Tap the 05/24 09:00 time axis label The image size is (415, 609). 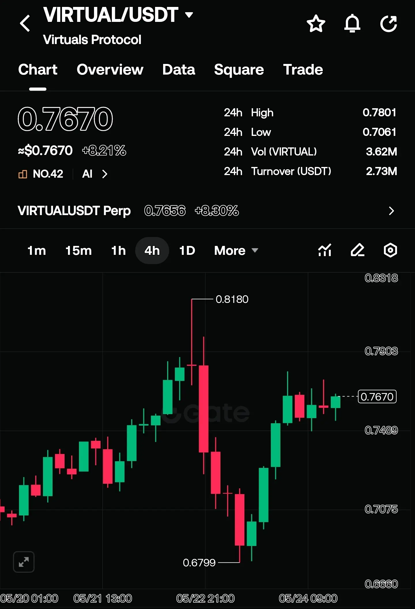pos(308,598)
